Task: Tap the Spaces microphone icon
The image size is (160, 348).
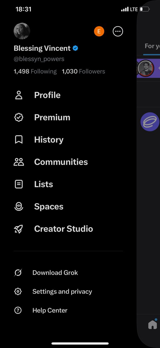Action: coord(19,206)
